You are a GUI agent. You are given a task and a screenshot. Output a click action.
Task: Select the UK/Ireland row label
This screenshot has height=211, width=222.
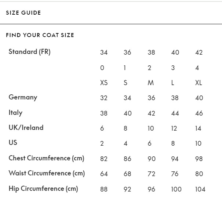26,128
